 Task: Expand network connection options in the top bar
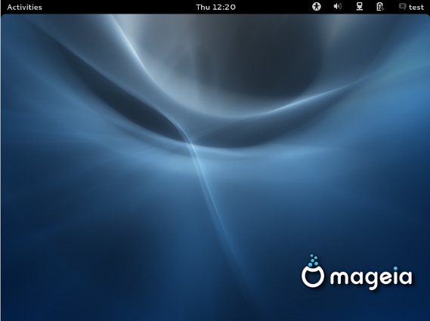359,6
